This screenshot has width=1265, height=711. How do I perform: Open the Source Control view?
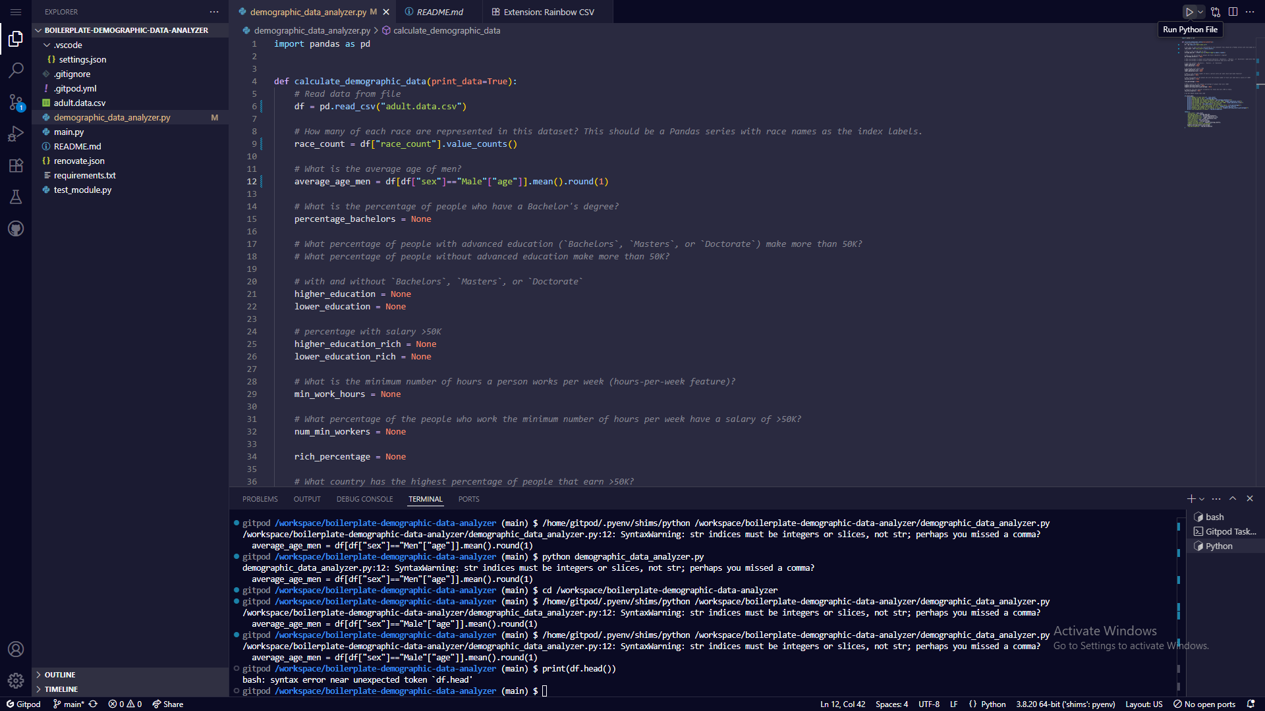coord(16,102)
